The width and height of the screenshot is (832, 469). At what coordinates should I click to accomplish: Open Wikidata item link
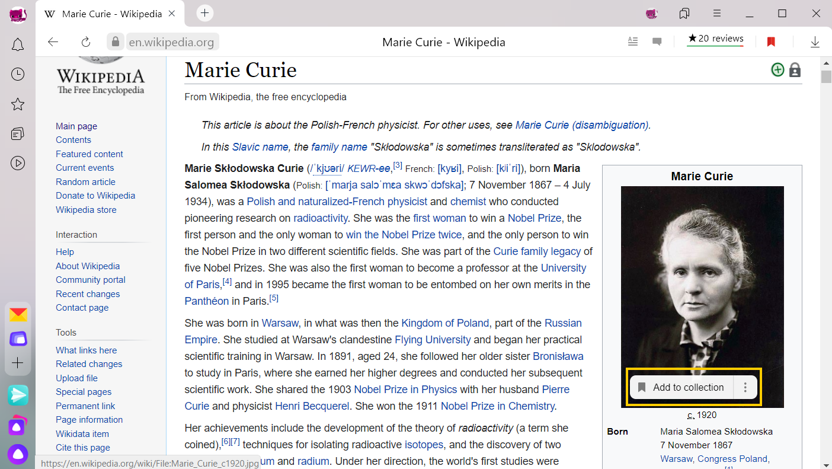pyautogui.click(x=82, y=434)
